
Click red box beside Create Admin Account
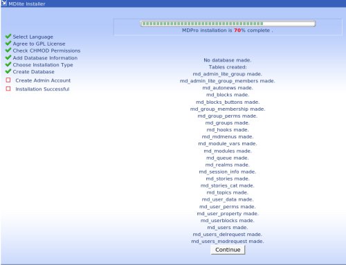pos(8,80)
